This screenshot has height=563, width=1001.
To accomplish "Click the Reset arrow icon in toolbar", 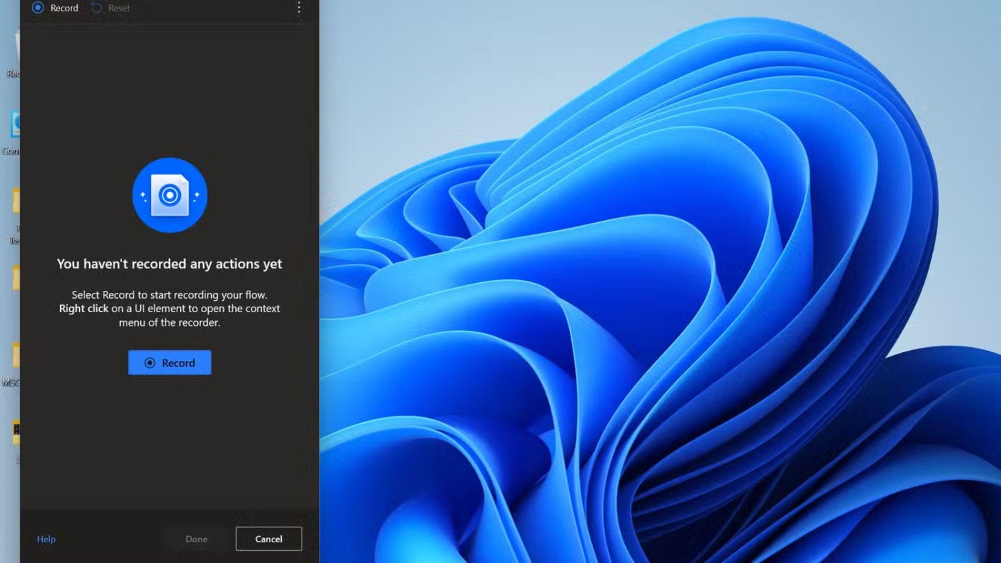I will pos(97,8).
